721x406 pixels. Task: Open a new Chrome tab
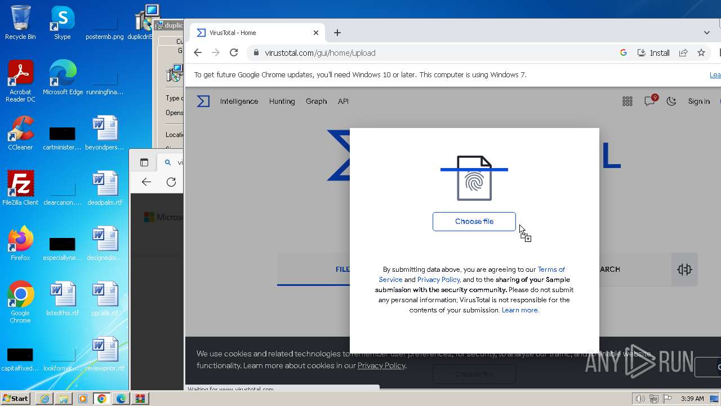tap(337, 33)
